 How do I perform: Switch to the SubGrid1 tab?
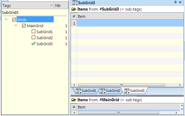(86, 91)
